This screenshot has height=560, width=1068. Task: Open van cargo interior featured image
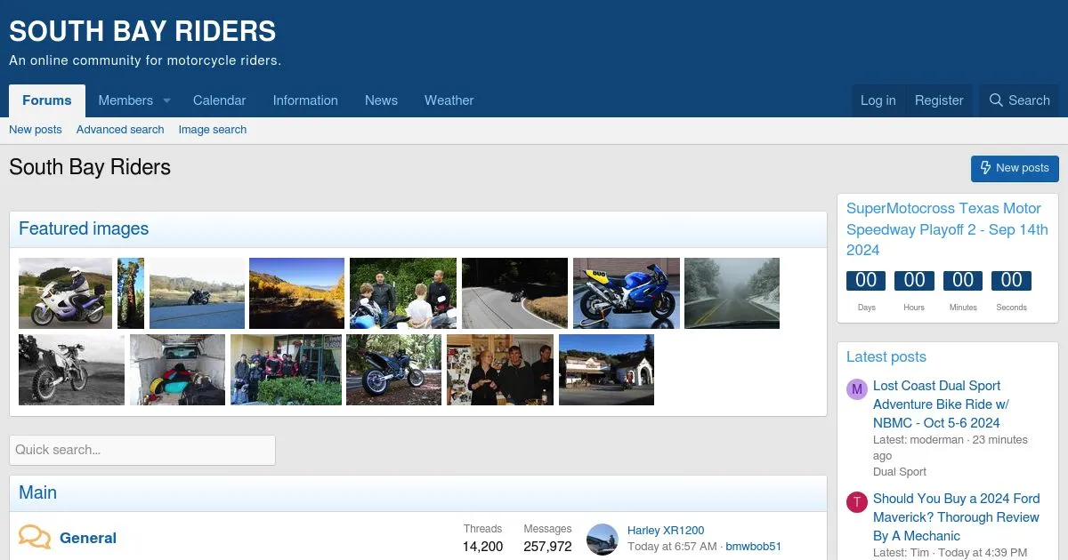point(177,370)
